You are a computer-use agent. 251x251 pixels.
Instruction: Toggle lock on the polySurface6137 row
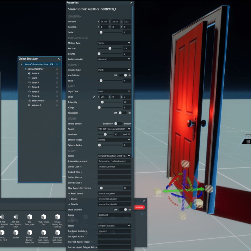[57, 69]
